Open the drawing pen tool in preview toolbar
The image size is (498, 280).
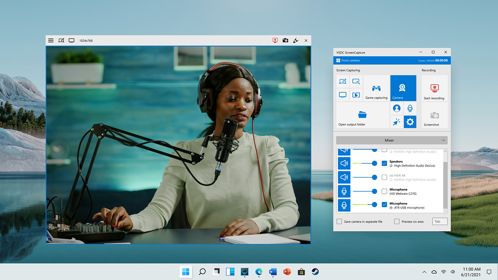pyautogui.click(x=295, y=40)
